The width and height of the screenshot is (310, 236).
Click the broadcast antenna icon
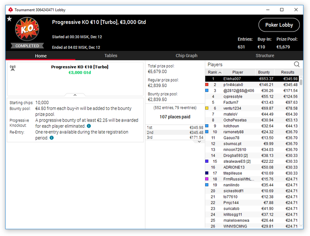13,68
